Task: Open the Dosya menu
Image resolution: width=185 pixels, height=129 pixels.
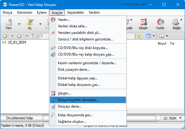Action: click(x=7, y=12)
